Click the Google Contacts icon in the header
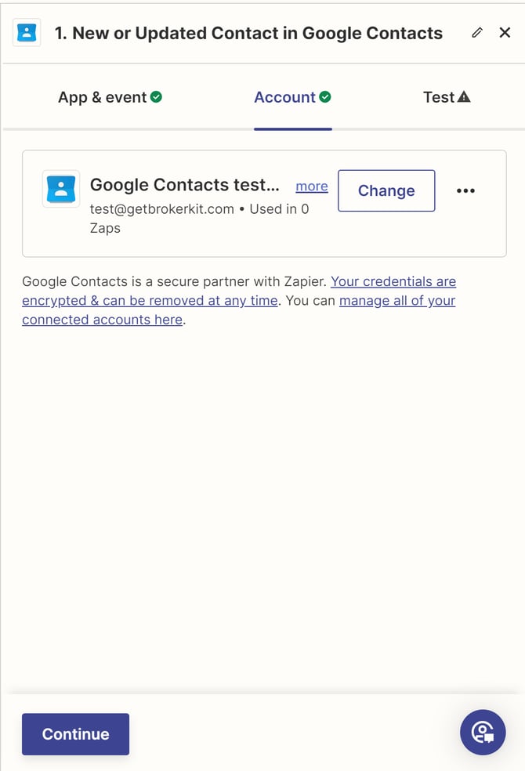Image resolution: width=525 pixels, height=771 pixels. (27, 33)
